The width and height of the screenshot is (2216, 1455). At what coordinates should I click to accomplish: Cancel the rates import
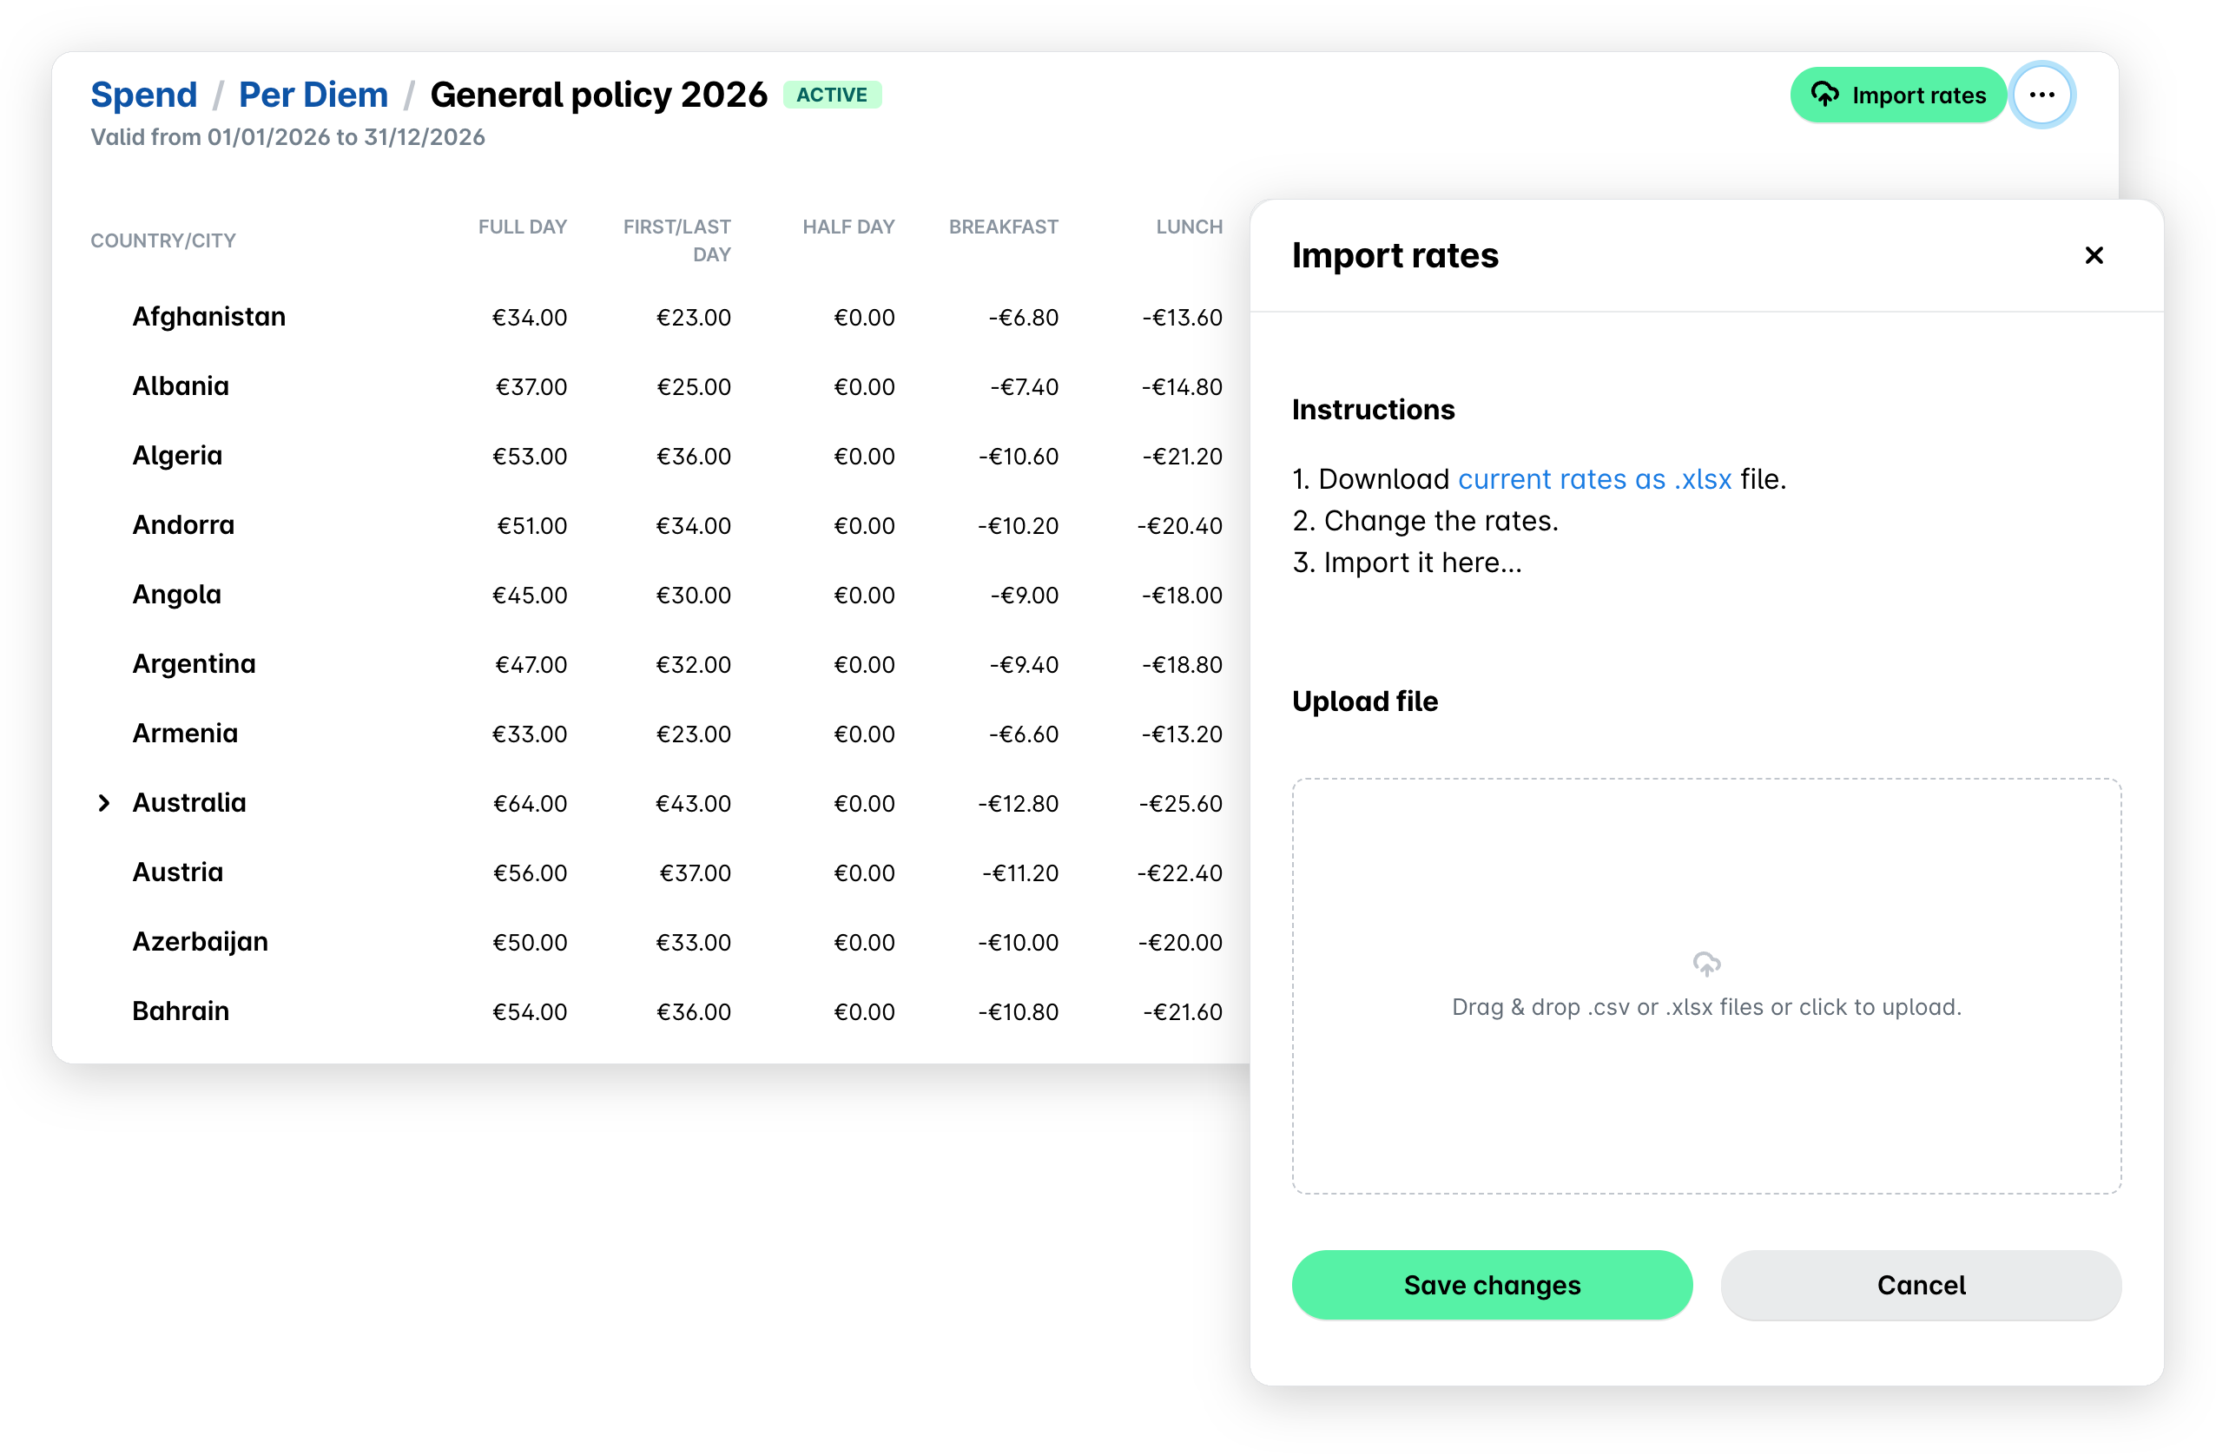coord(1921,1285)
